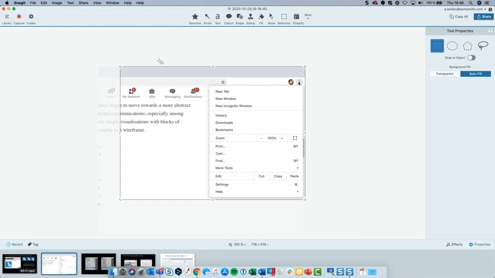Open the Share menu
495x278 pixels.
pyautogui.click(x=83, y=3)
